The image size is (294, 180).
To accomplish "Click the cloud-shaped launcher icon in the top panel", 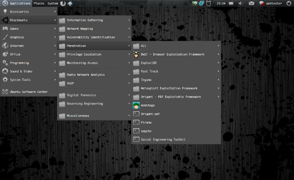I will point(70,3).
